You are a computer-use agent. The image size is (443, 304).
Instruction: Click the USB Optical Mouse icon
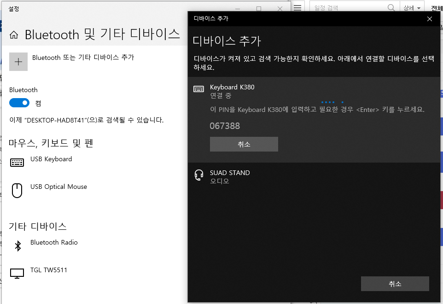[x=17, y=190]
